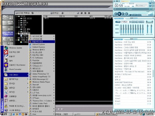Image resolution: width=155 pixels, height=116 pixels.
Task: Collapse the 오디오 tree node
Action: tap(16, 16)
